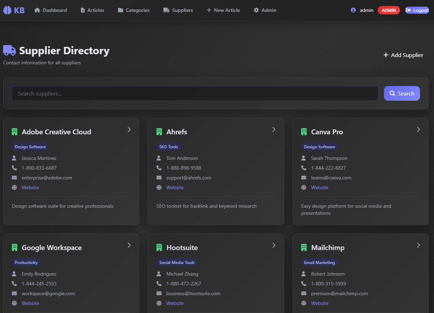This screenshot has width=434, height=313.
Task: Open the New Article nav item
Action: tap(223, 10)
